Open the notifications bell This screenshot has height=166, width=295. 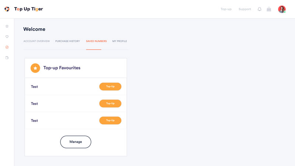point(260,9)
